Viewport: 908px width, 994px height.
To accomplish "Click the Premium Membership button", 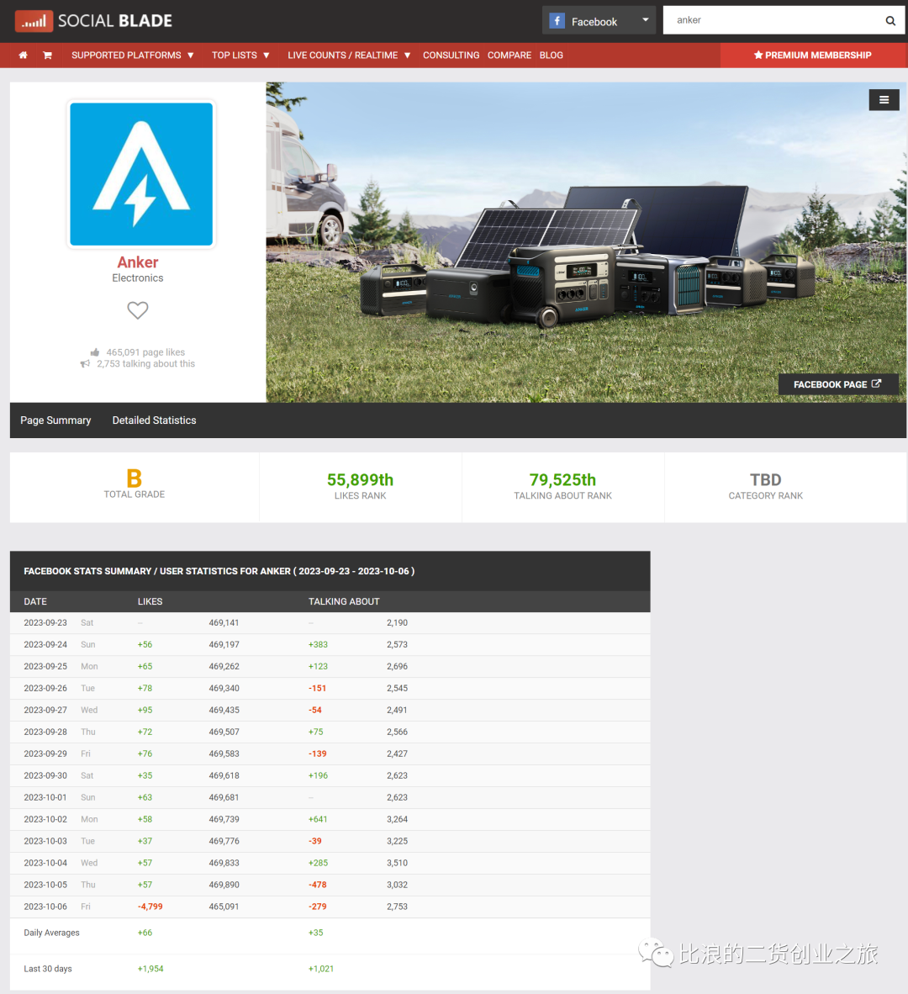I will click(814, 56).
